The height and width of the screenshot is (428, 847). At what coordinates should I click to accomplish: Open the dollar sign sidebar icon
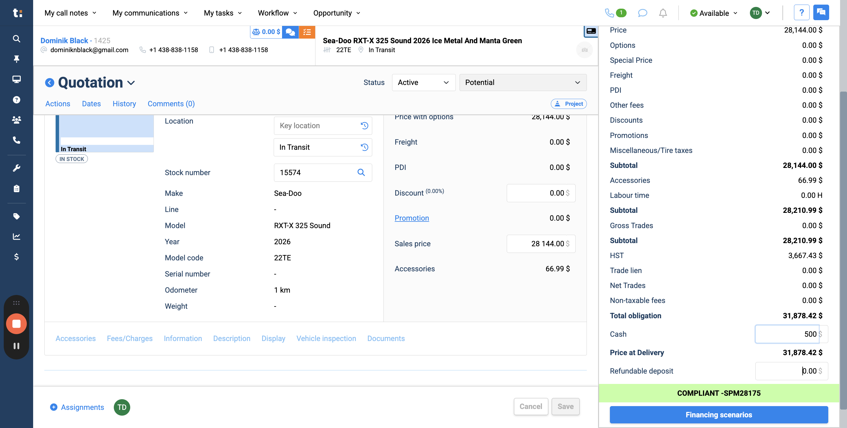[16, 257]
